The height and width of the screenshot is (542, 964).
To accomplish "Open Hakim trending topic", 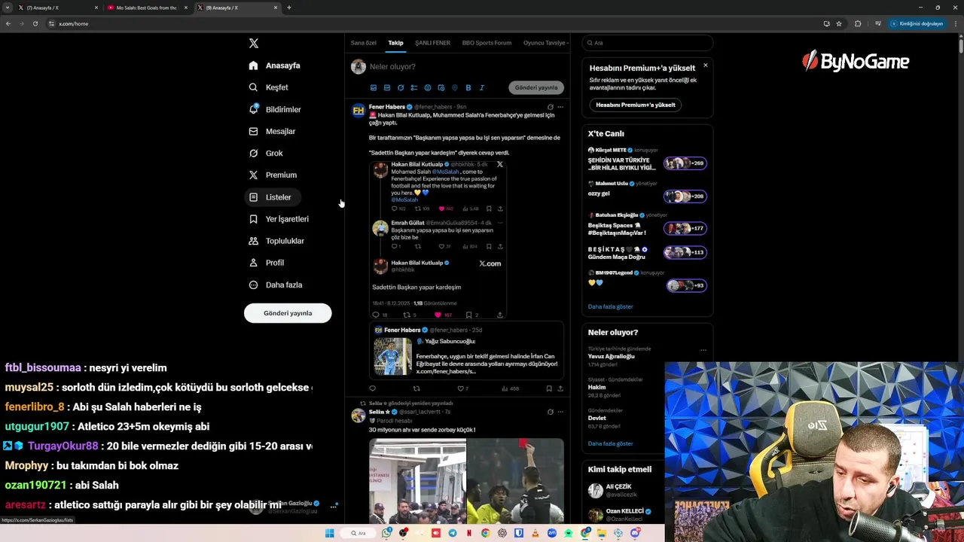I will pos(596,387).
